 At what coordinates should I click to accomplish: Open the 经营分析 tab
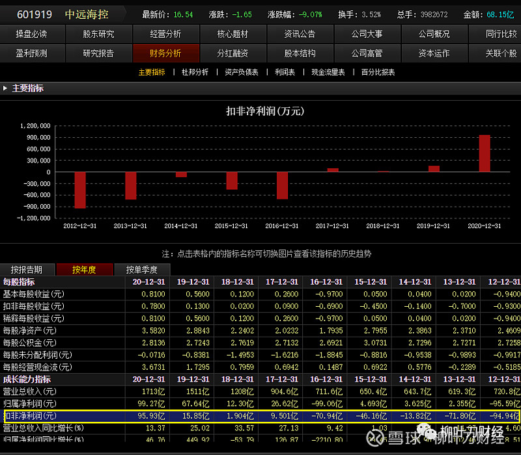point(166,34)
